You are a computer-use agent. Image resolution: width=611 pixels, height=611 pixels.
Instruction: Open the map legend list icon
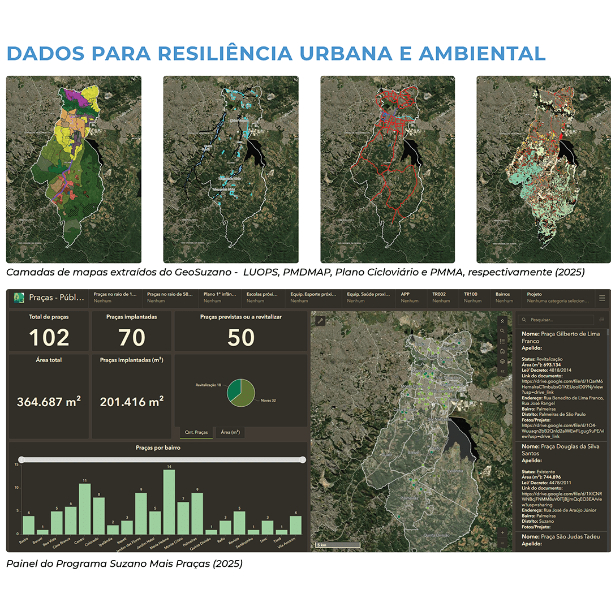(502, 341)
